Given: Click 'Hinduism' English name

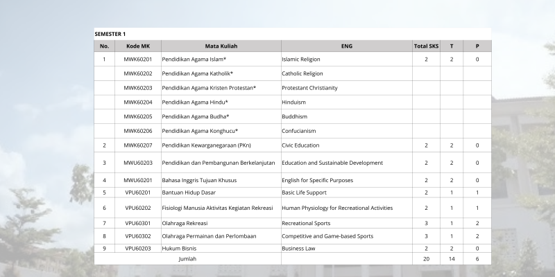Looking at the screenshot, I should point(293,102).
